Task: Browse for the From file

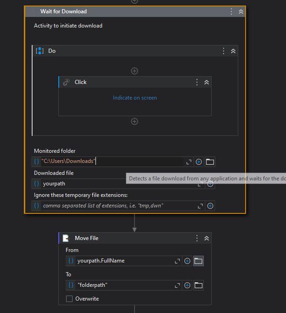Action: 198,261
